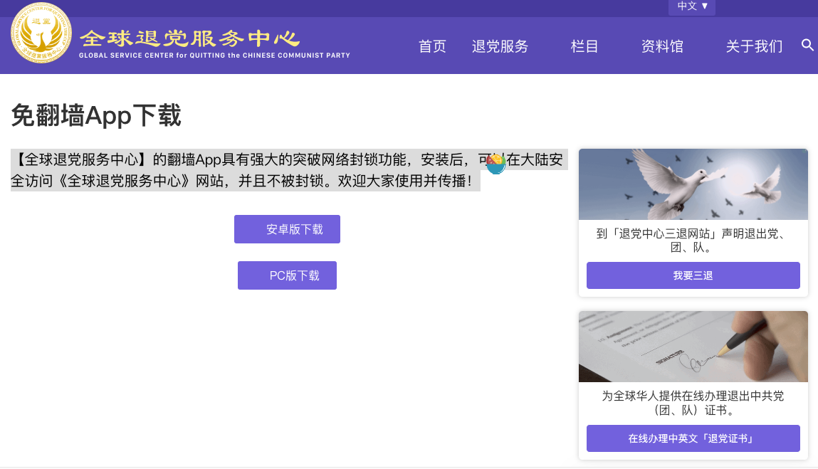Select 资料馆 in the navigation bar
This screenshot has width=818, height=469.
[662, 47]
